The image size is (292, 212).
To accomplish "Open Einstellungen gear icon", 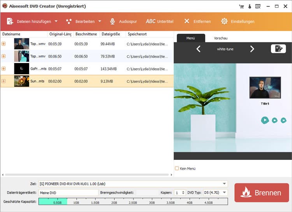I will (x=224, y=21).
